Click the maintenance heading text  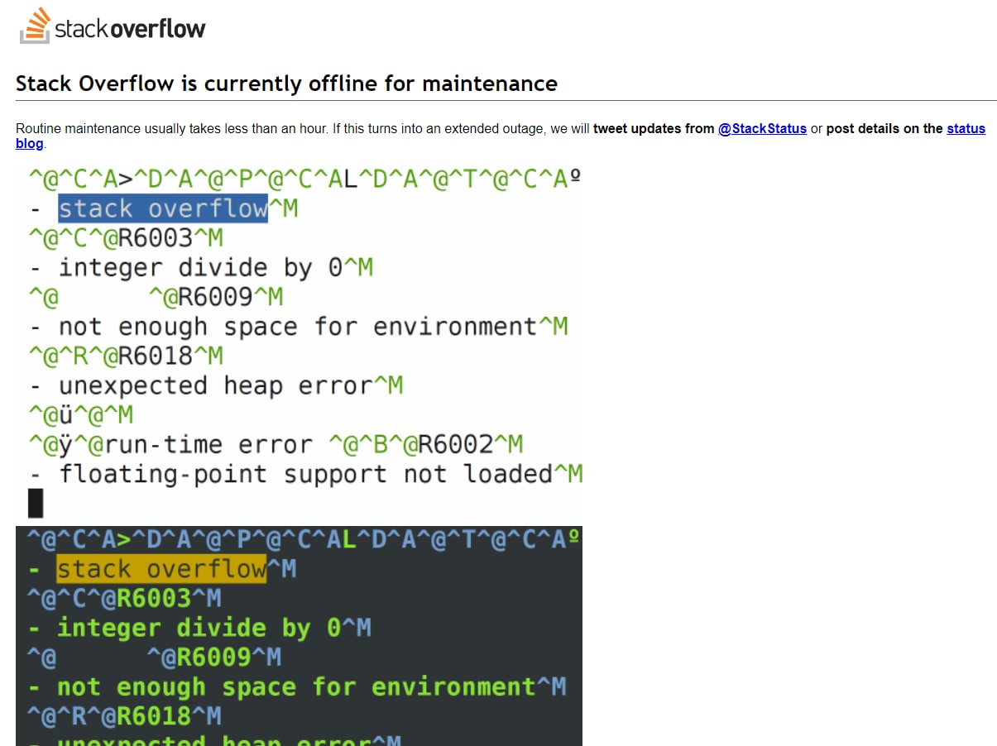click(286, 84)
